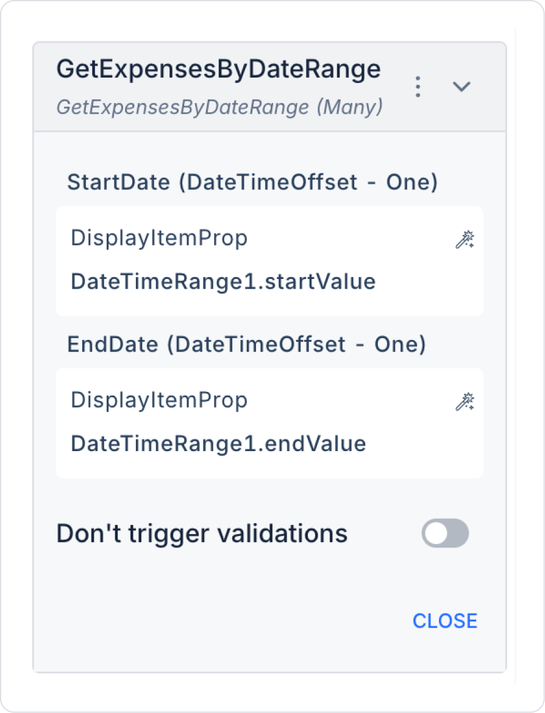Click the EndDate magic wand icon
This screenshot has height=713, width=545.
pos(465,402)
